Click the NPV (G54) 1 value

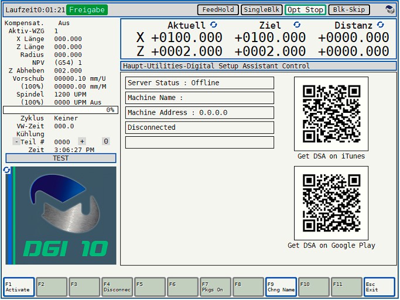coord(68,63)
